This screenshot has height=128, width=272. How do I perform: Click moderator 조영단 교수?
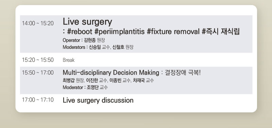tap(97, 88)
